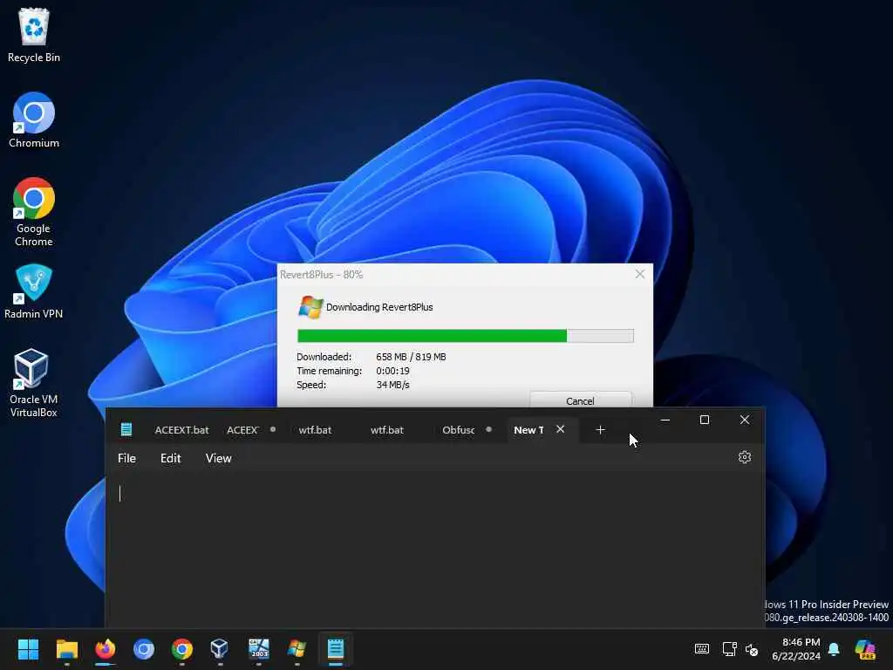Minimize the Notepad window
Viewport: 893px width, 670px height.
click(x=665, y=420)
